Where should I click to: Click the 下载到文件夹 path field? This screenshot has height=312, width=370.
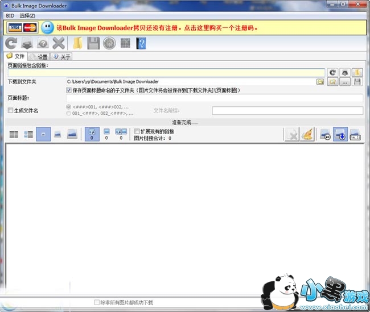coord(191,82)
